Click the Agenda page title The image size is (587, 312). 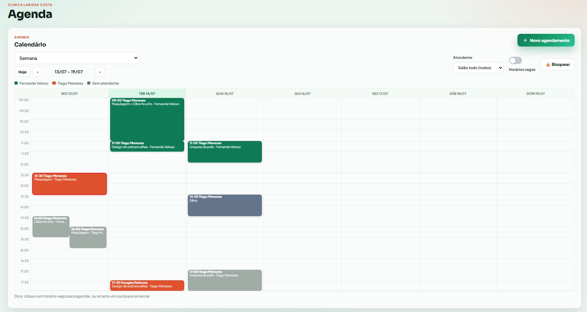(30, 14)
